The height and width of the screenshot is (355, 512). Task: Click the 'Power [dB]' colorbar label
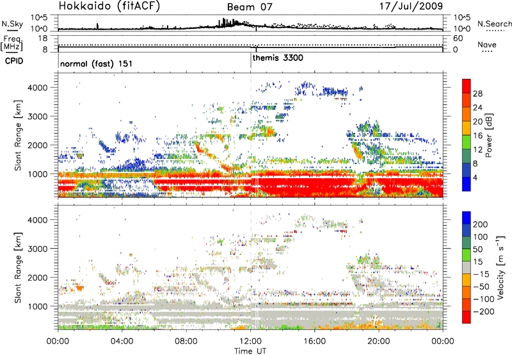[488, 135]
